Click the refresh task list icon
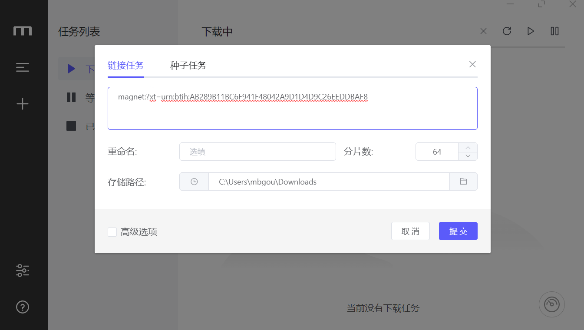The height and width of the screenshot is (330, 584). 507,31
